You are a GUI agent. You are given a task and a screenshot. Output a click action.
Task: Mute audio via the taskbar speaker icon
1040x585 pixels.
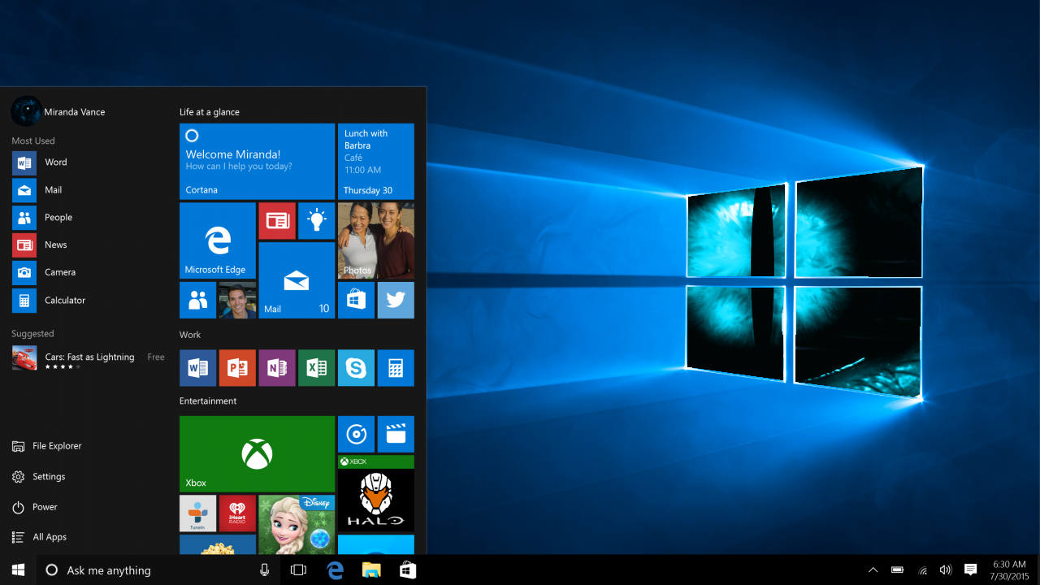point(946,570)
